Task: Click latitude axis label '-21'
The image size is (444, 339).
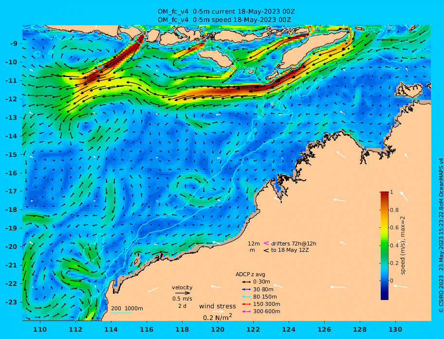Action: [11, 265]
